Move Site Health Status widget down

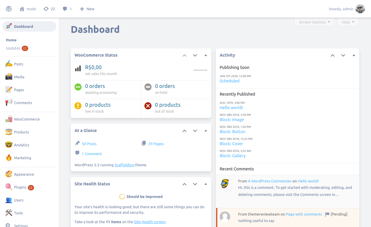click(195, 184)
